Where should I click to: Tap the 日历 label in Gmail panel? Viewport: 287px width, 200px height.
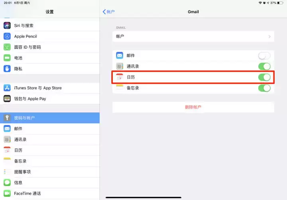[131, 77]
